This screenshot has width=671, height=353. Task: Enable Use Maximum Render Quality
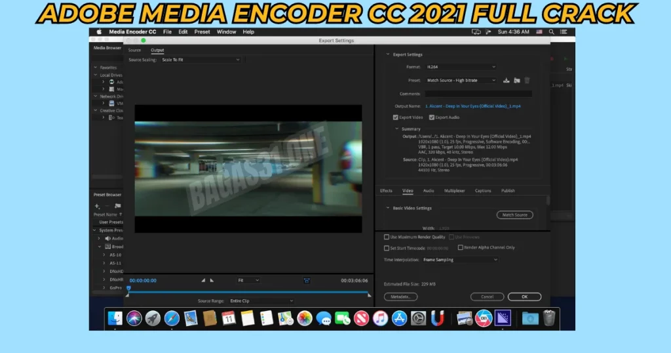387,237
